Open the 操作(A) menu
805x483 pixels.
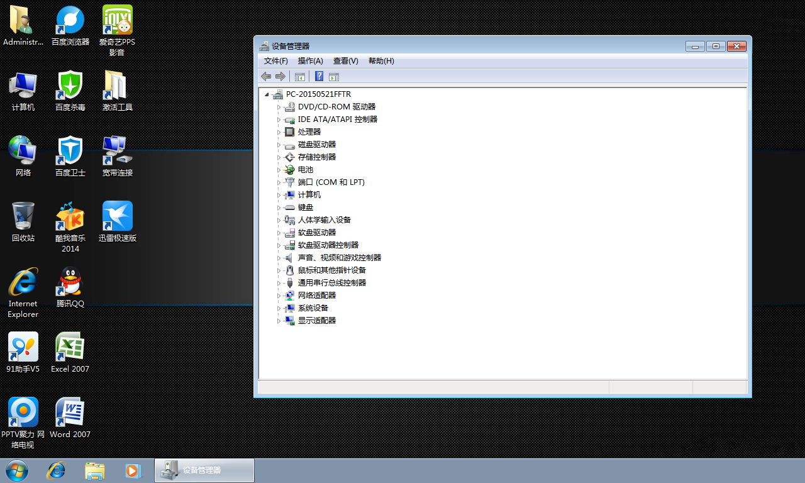click(x=310, y=60)
